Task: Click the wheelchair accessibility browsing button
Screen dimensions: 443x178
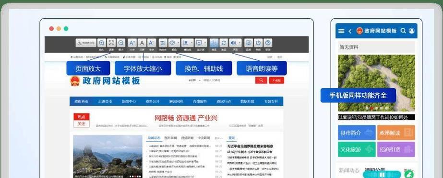Action: pos(86,43)
